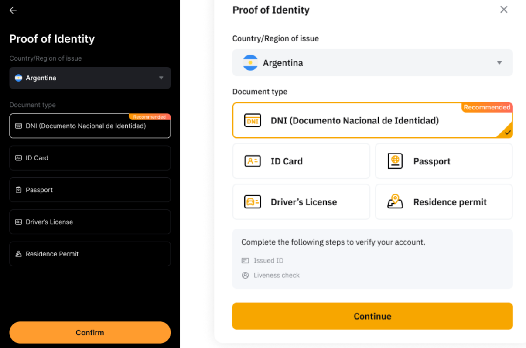Click the Recommended badge on light DNI card

tap(487, 107)
